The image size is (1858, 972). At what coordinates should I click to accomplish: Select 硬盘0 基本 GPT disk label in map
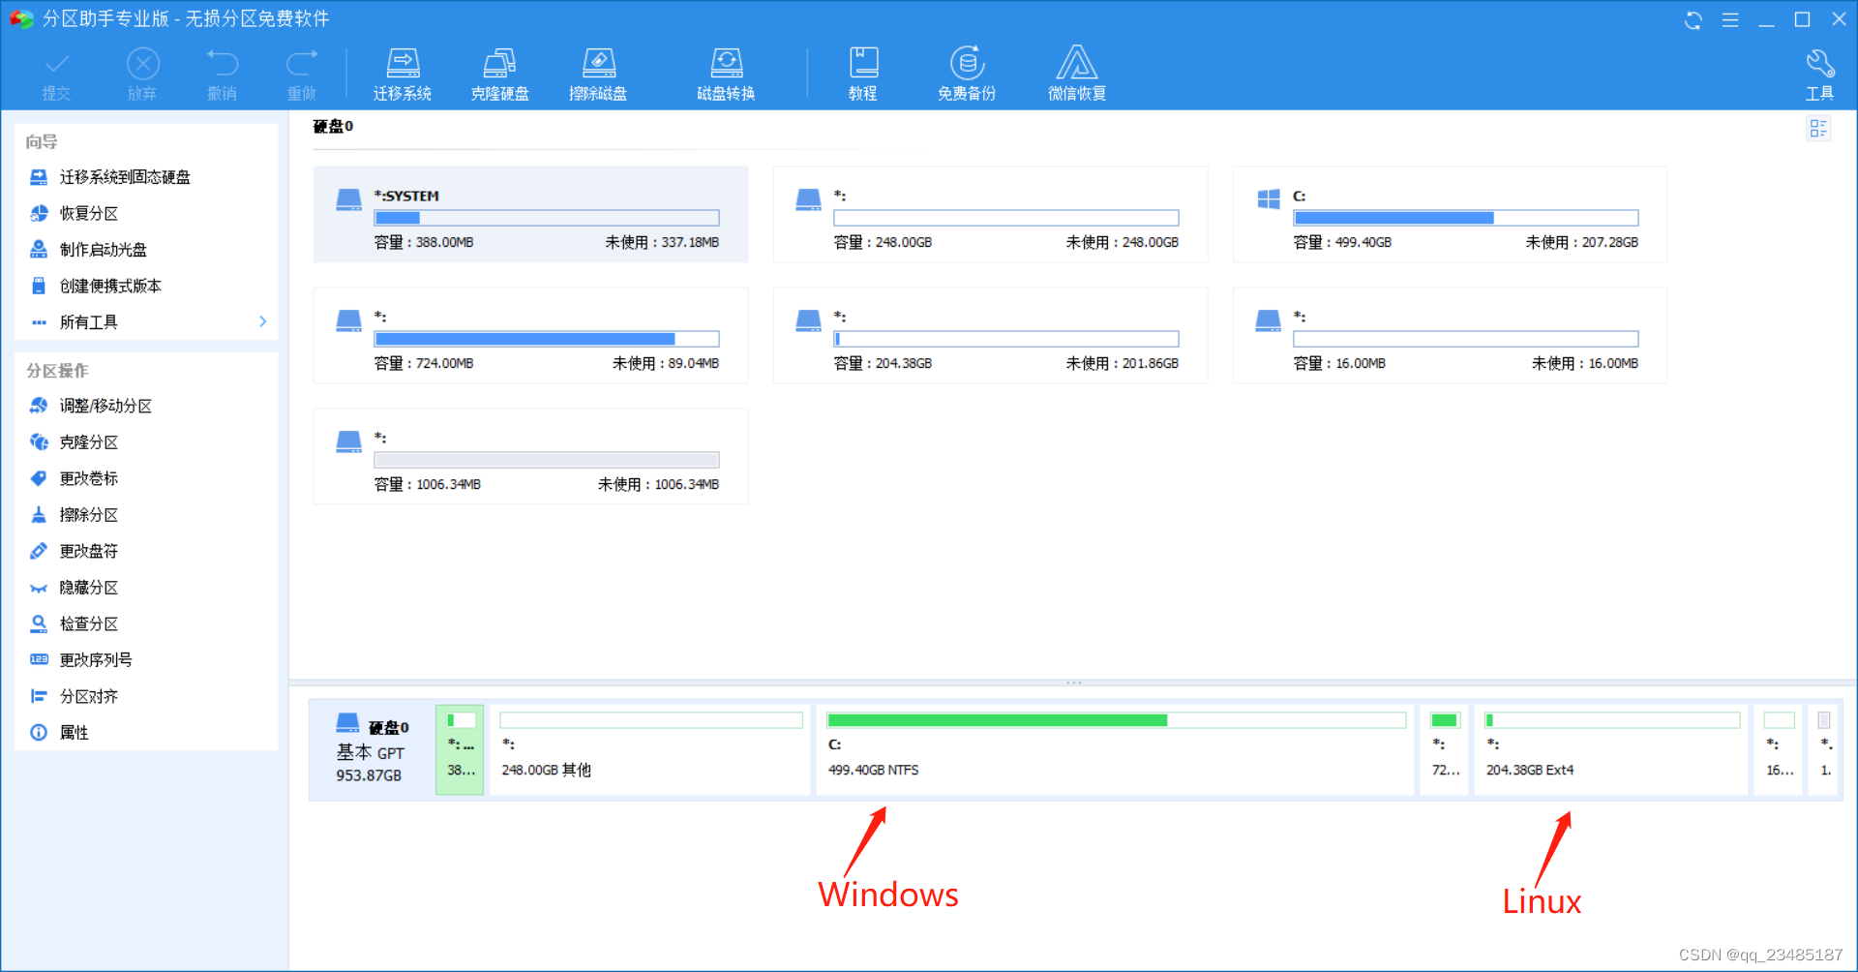click(x=372, y=748)
